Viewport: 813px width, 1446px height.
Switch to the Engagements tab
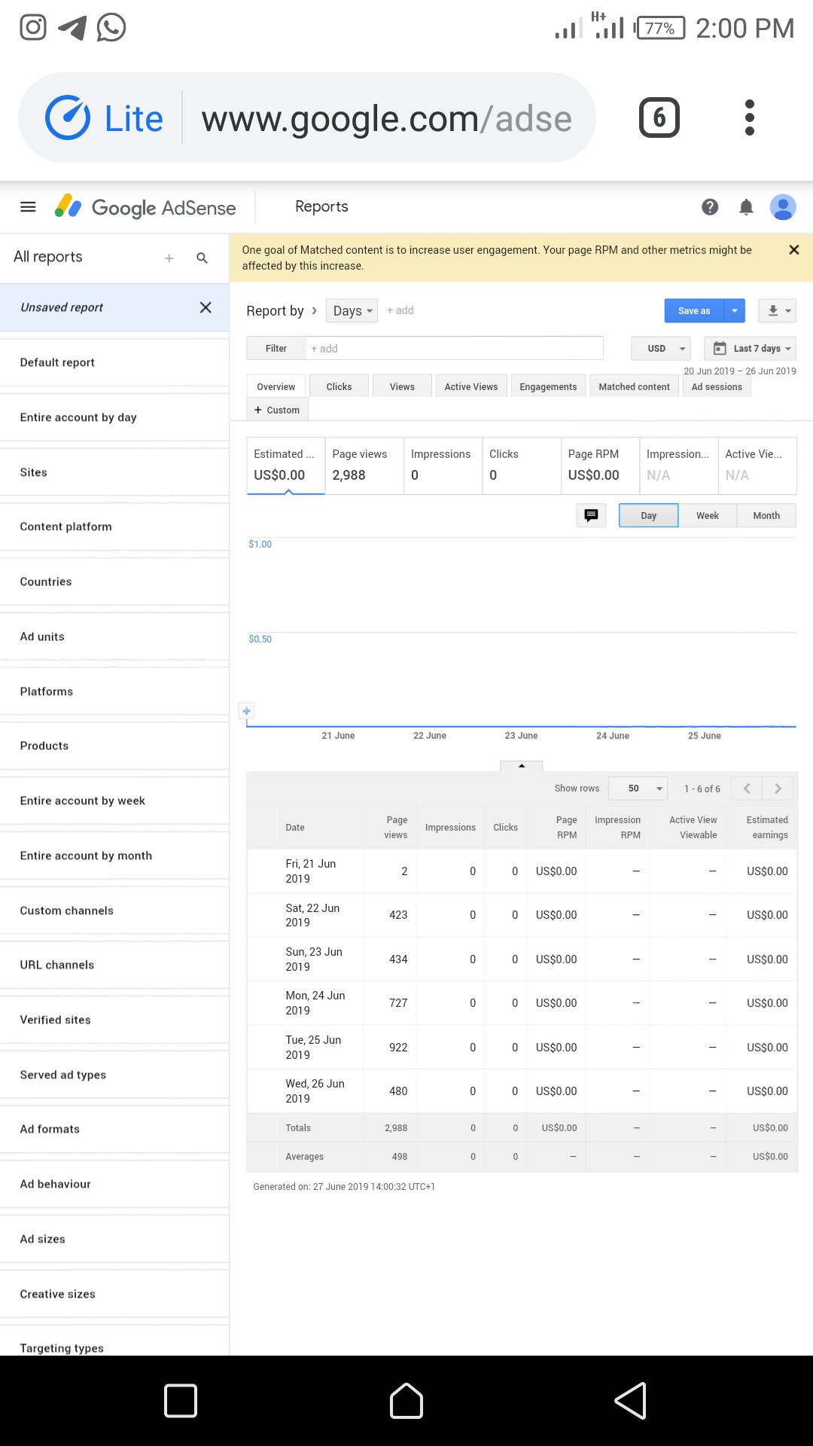548,386
